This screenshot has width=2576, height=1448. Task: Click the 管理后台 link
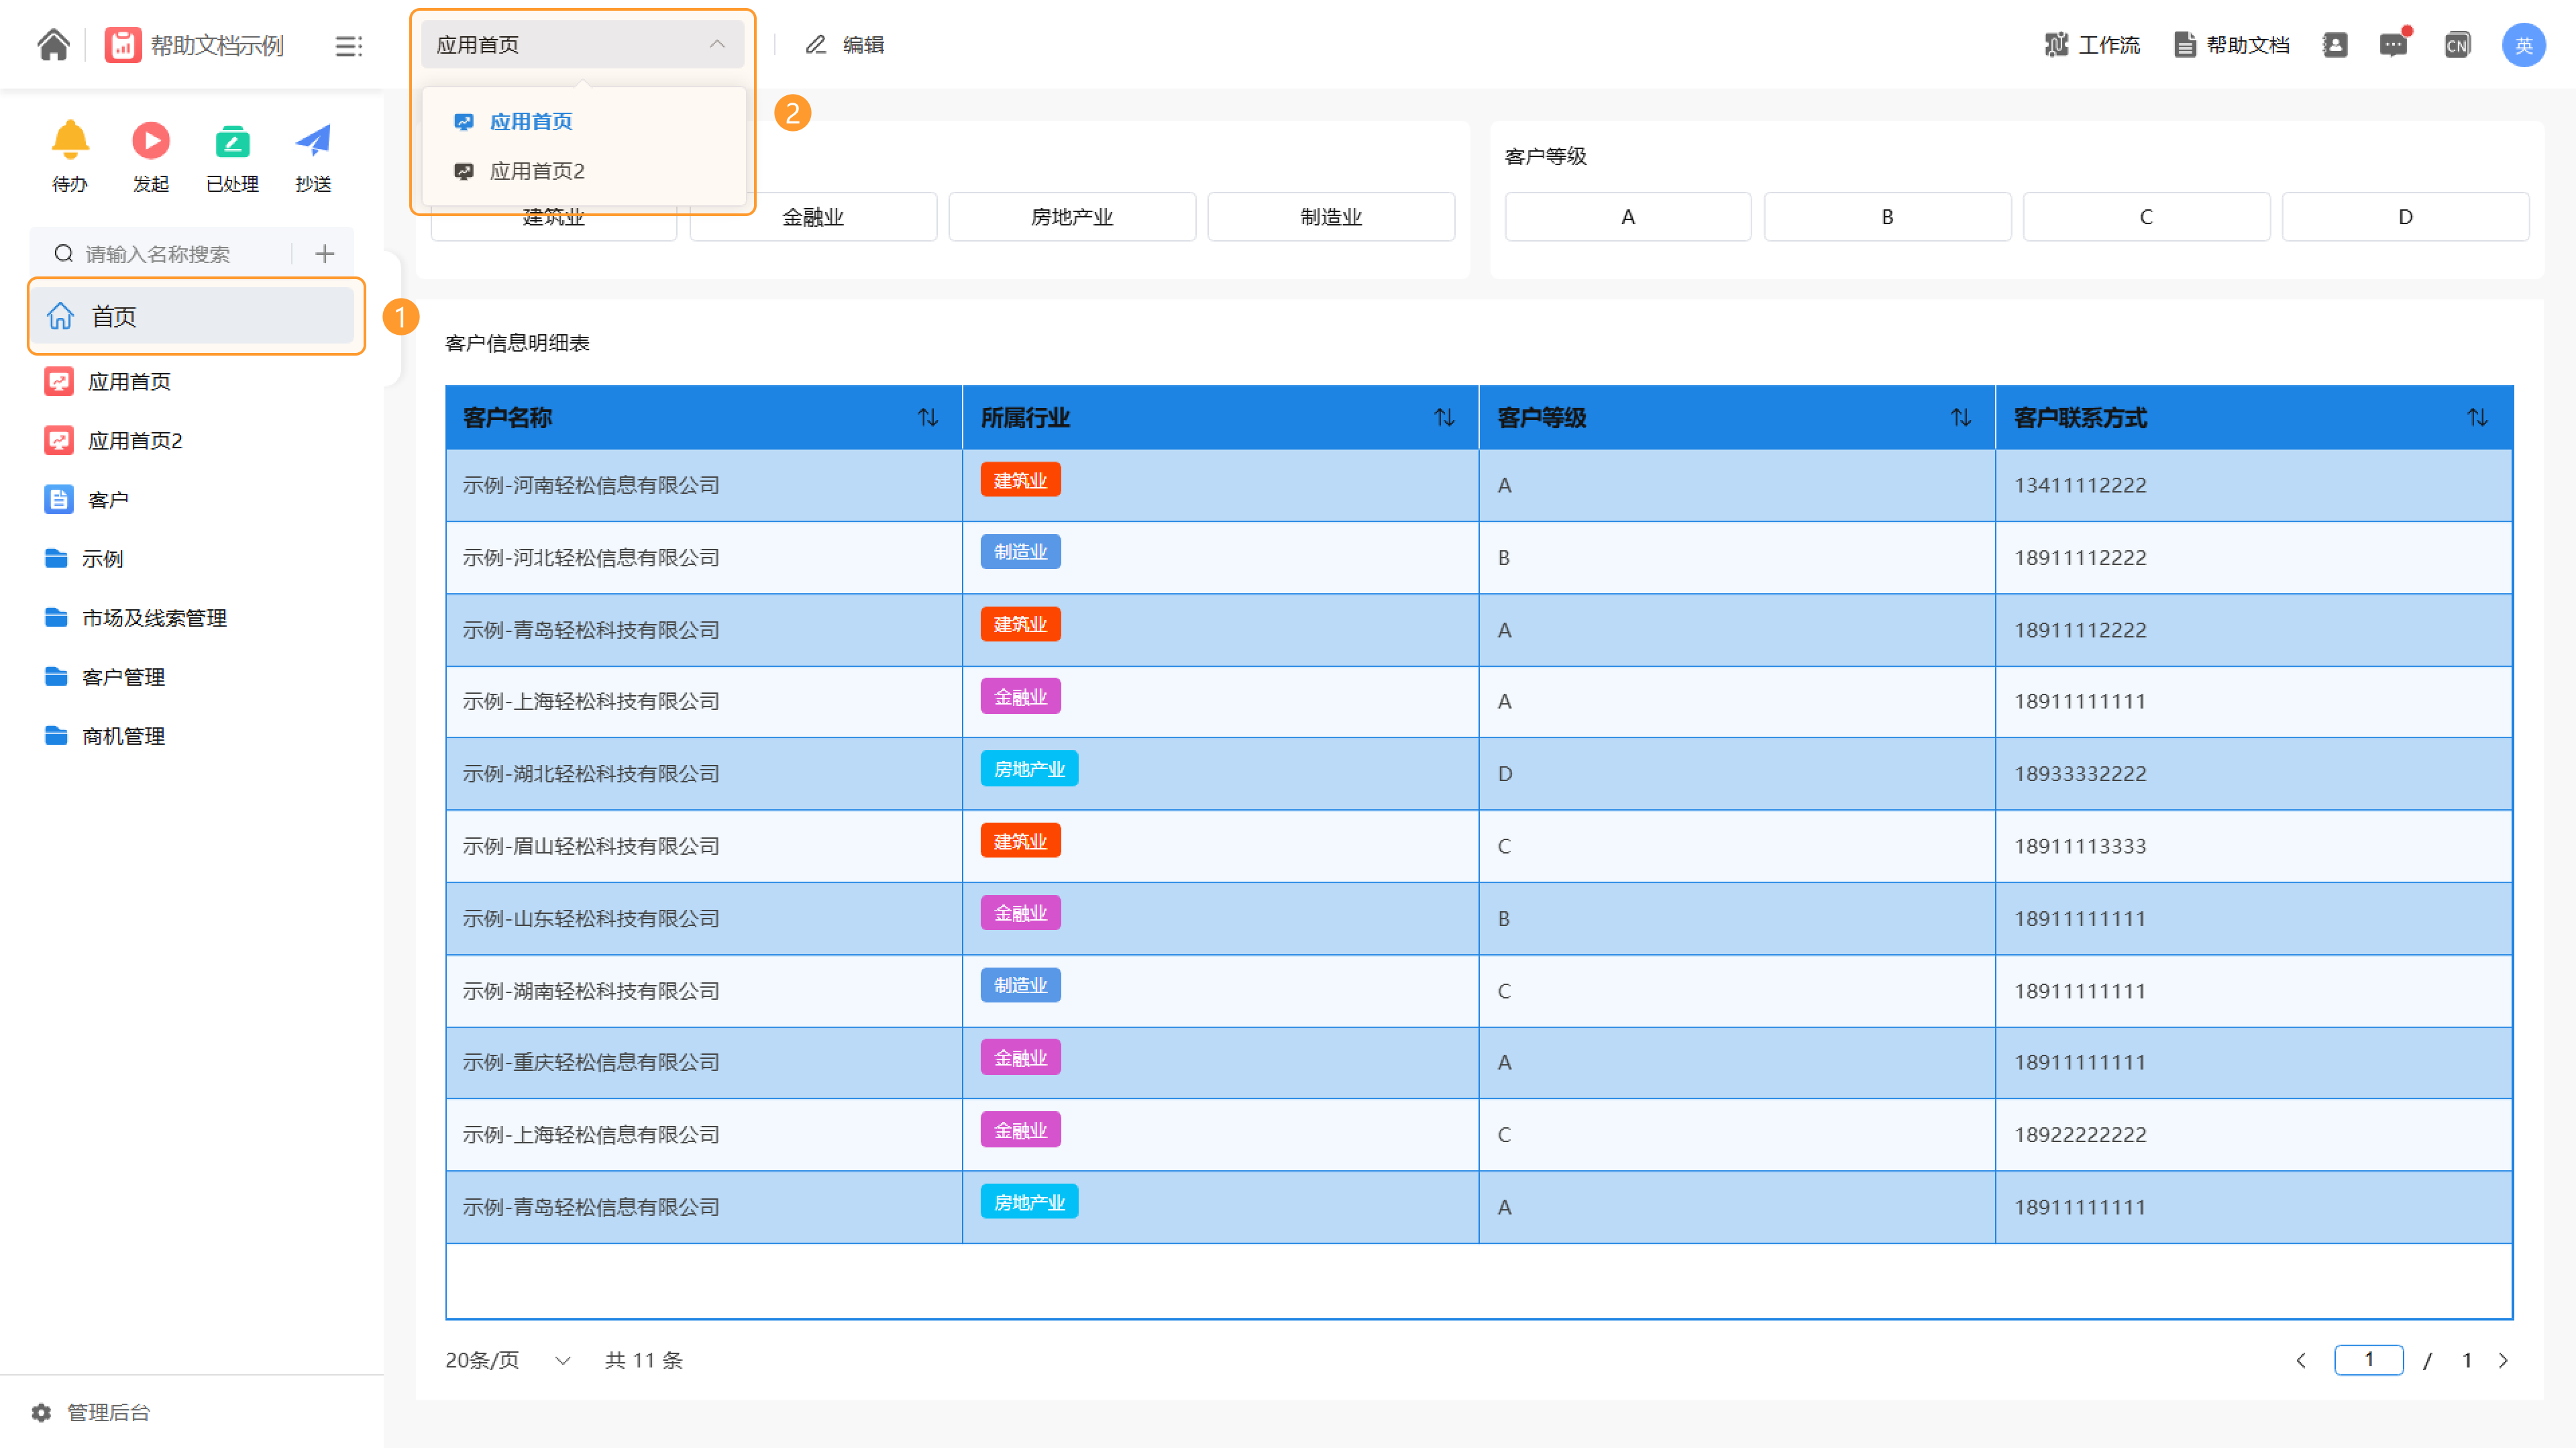(108, 1412)
